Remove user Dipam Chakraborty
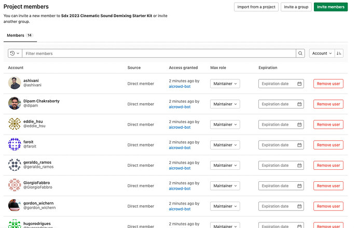Viewport: 358px width, 228px height. (x=328, y=104)
